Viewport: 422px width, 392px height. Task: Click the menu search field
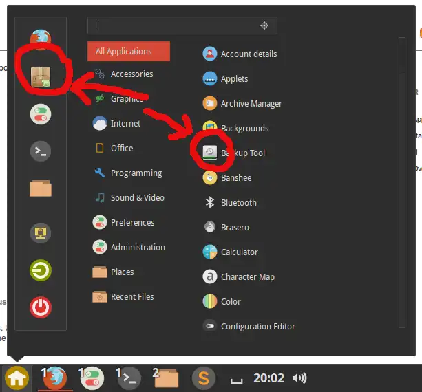[182, 25]
